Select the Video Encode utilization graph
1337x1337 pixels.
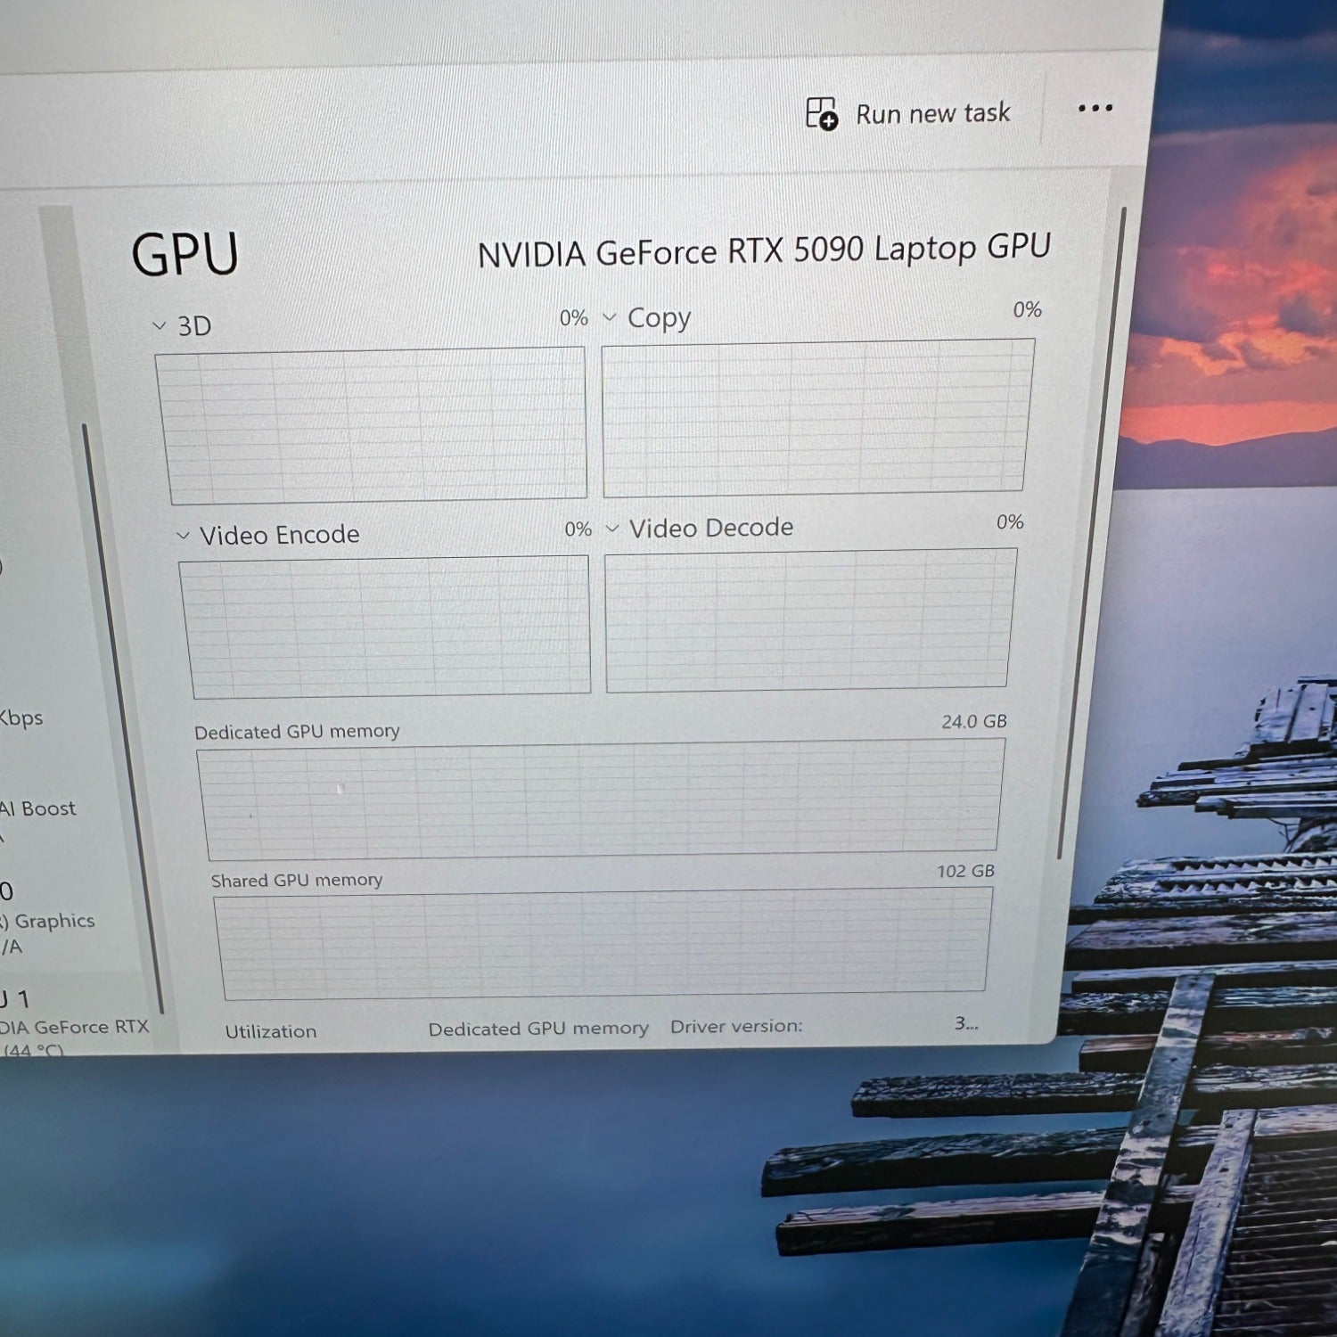pyautogui.click(x=386, y=626)
